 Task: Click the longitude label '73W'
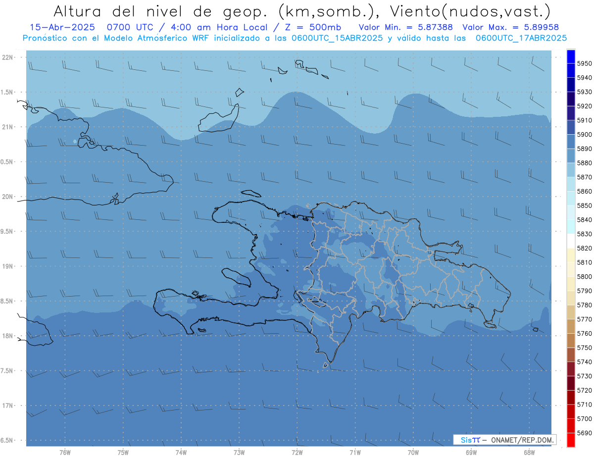pos(239,452)
